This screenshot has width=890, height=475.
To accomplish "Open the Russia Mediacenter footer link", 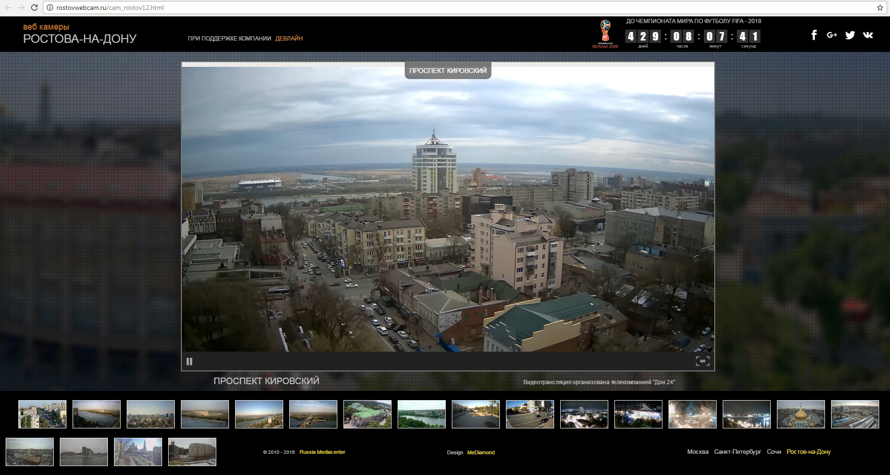I will (322, 452).
